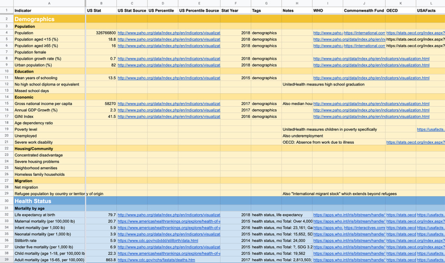
Task: Select the 'Education' subsection heading
Action: click(49, 72)
